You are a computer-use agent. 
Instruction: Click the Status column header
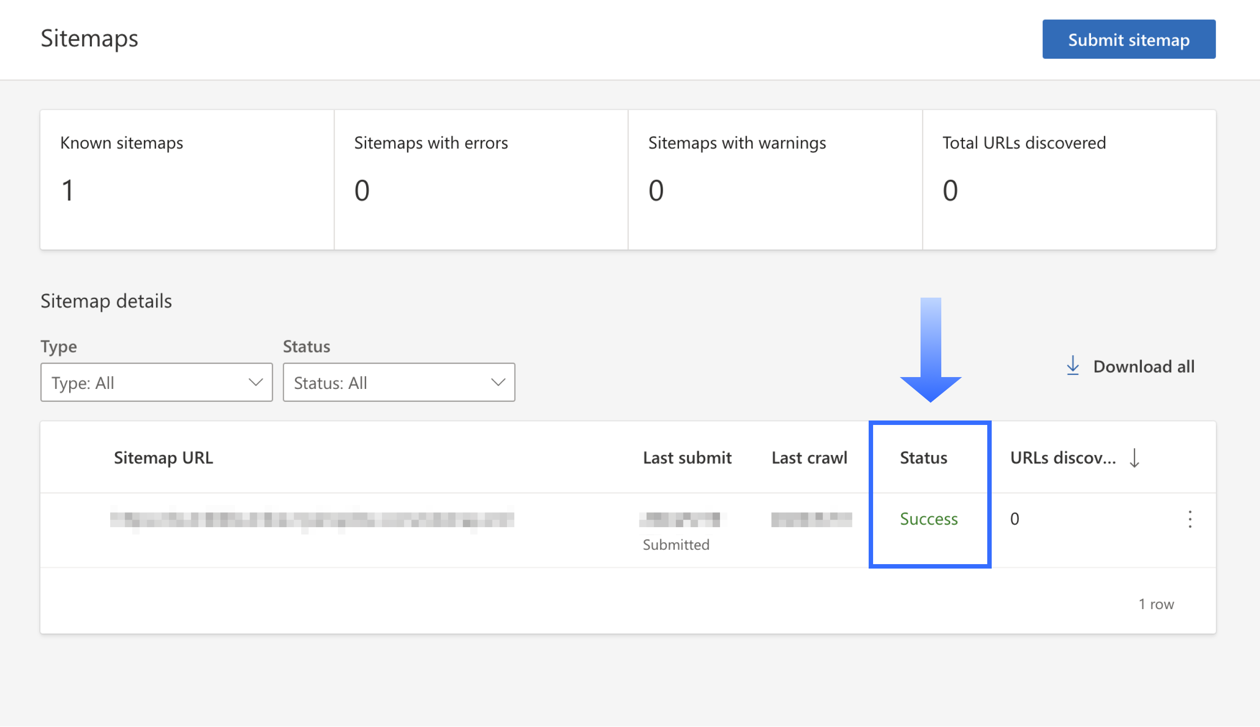click(x=923, y=458)
